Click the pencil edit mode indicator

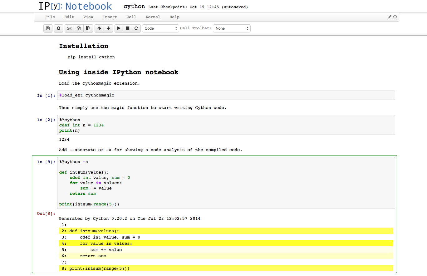(x=390, y=17)
